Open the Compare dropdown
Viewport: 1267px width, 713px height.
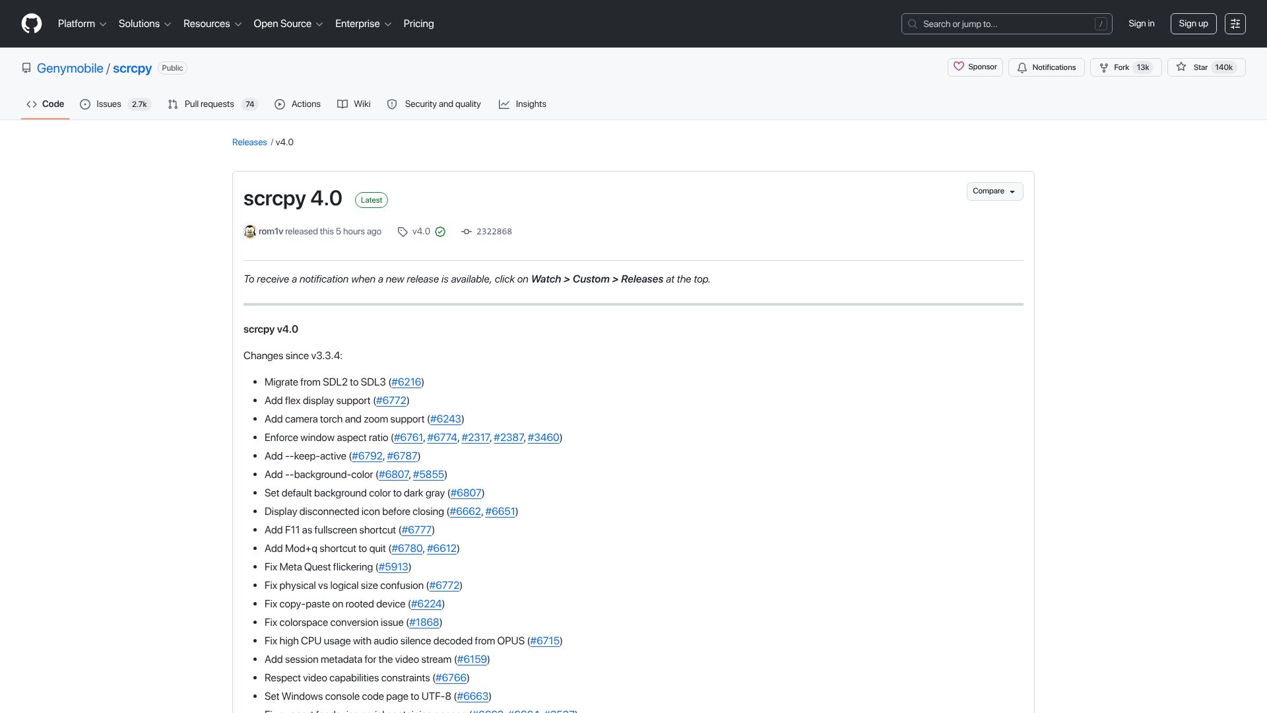994,191
